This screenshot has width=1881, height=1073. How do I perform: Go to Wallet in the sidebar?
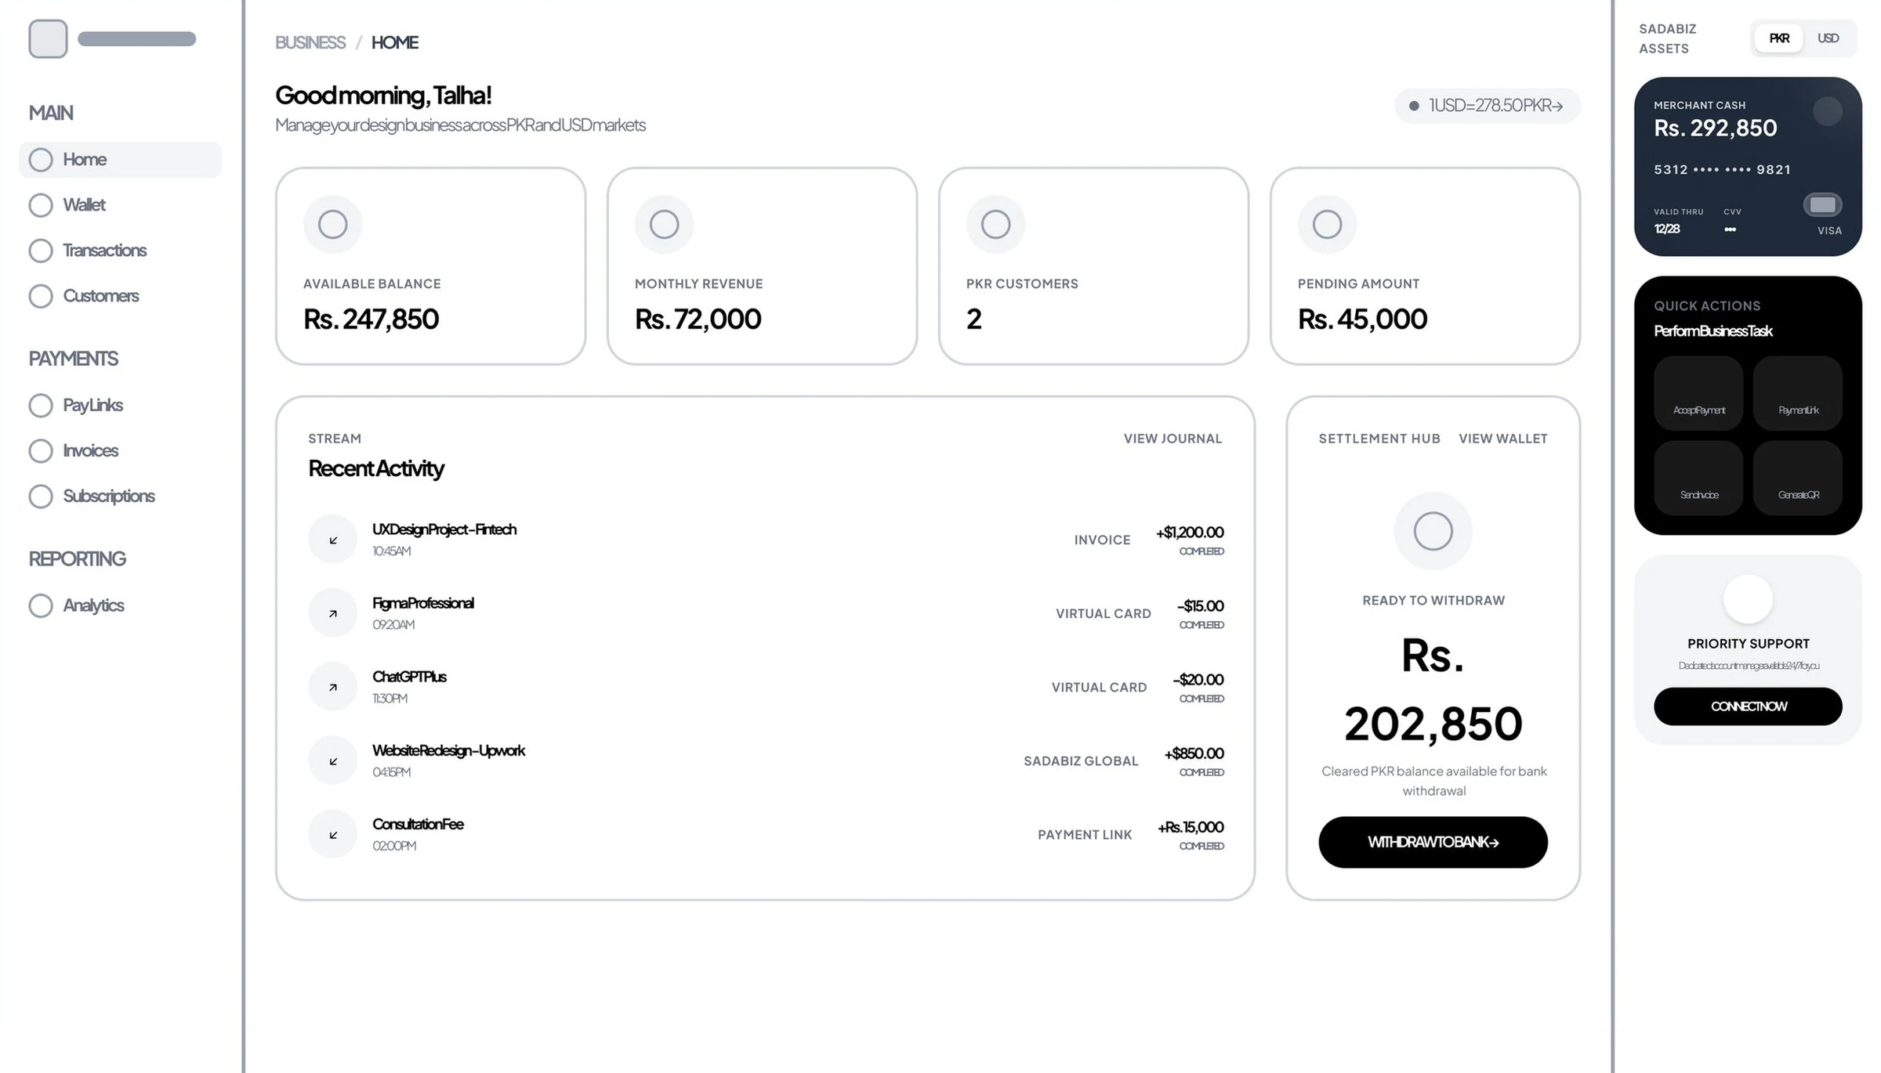[x=120, y=205]
